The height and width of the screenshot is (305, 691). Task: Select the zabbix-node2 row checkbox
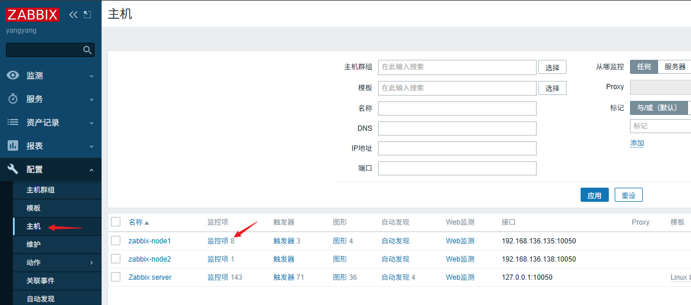pos(116,258)
